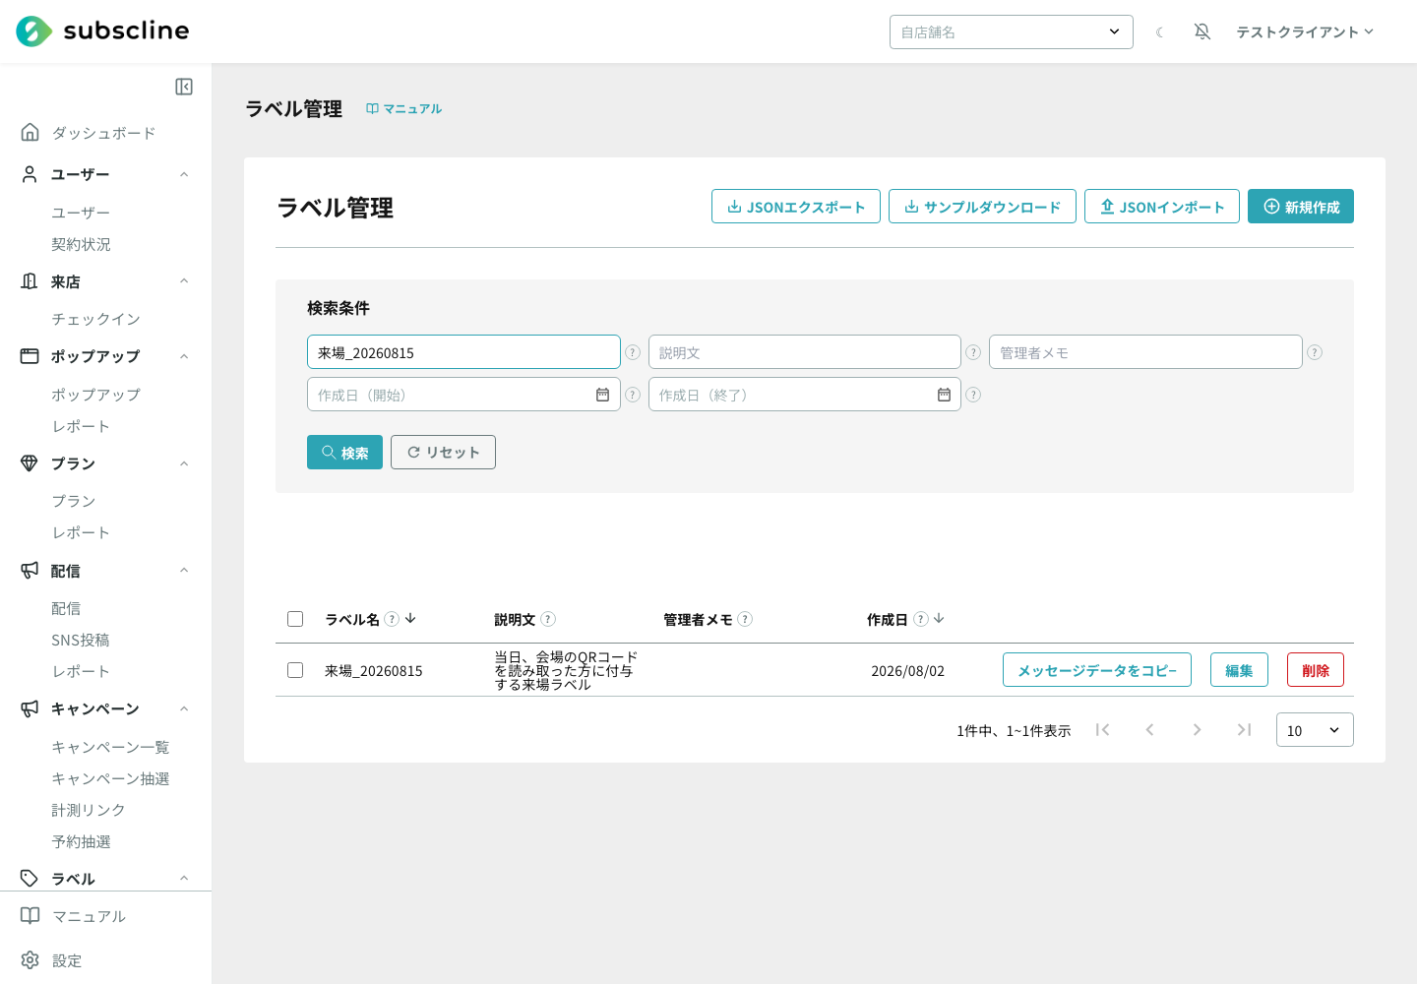Click the キャンペーン megaphone icon

30,708
